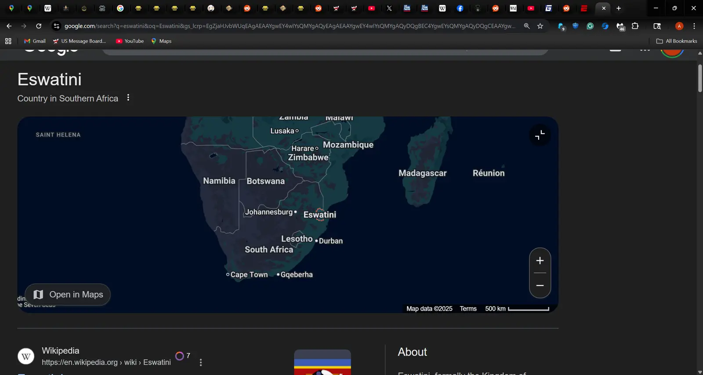Click the South Africa label on the map

(x=269, y=250)
